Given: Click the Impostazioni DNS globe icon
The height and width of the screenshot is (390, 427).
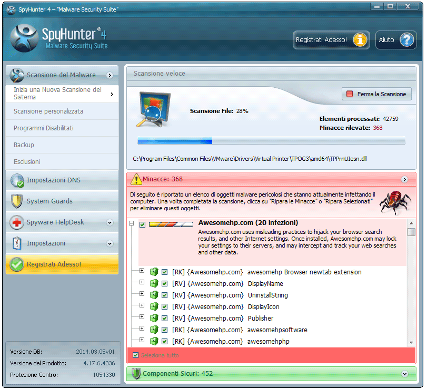Looking at the screenshot, I should (17, 181).
